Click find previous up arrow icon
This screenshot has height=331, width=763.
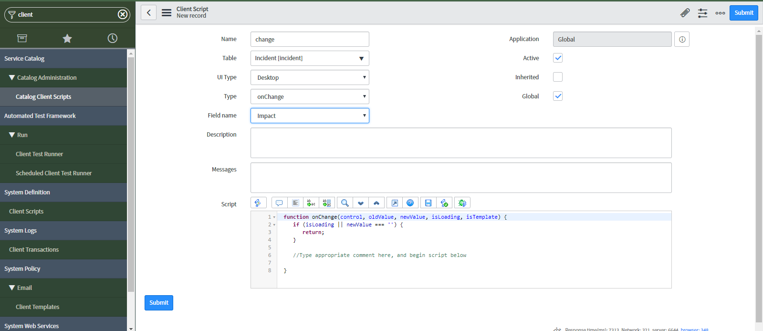point(376,203)
